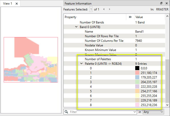The image size is (170, 116).
Task: Click the Features Selected number field
Action: point(91,9)
